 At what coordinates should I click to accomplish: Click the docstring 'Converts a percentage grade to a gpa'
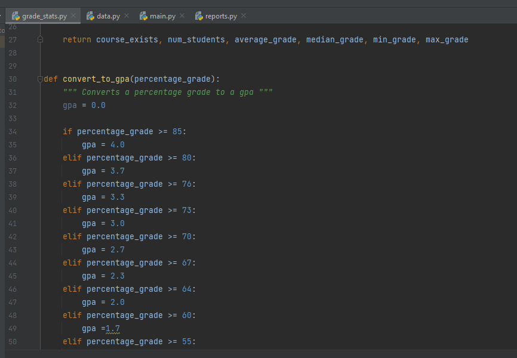coord(168,92)
